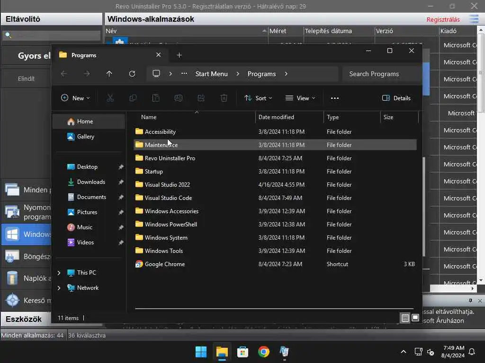Click the Share icon in Explorer toolbar
This screenshot has width=485, height=363.
click(201, 98)
